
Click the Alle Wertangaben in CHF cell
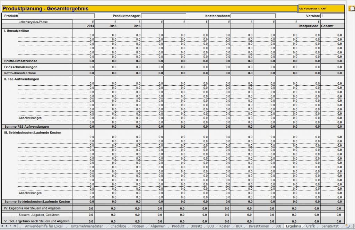321,9
